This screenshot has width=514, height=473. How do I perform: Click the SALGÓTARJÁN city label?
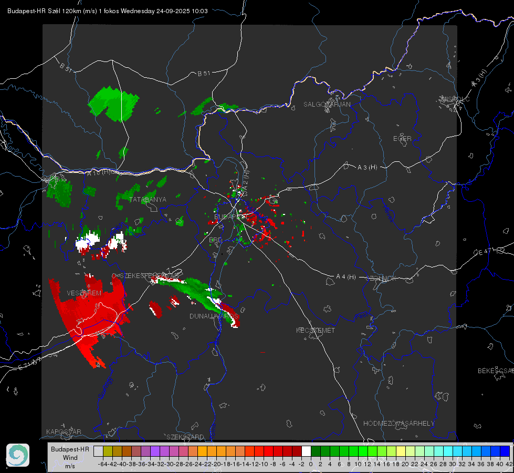pos(327,105)
